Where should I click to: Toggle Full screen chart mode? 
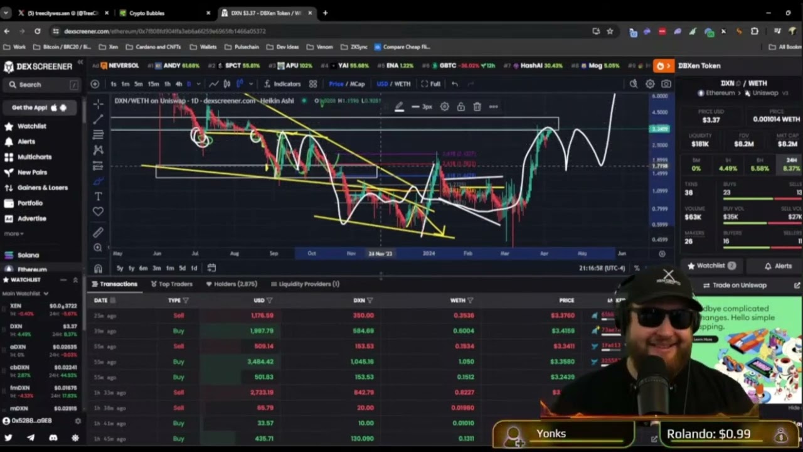point(431,83)
